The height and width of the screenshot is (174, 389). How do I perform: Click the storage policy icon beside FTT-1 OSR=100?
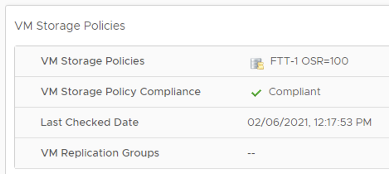257,63
